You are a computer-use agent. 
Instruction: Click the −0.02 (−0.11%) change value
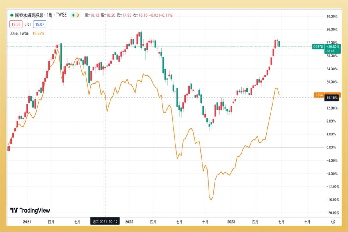point(161,15)
